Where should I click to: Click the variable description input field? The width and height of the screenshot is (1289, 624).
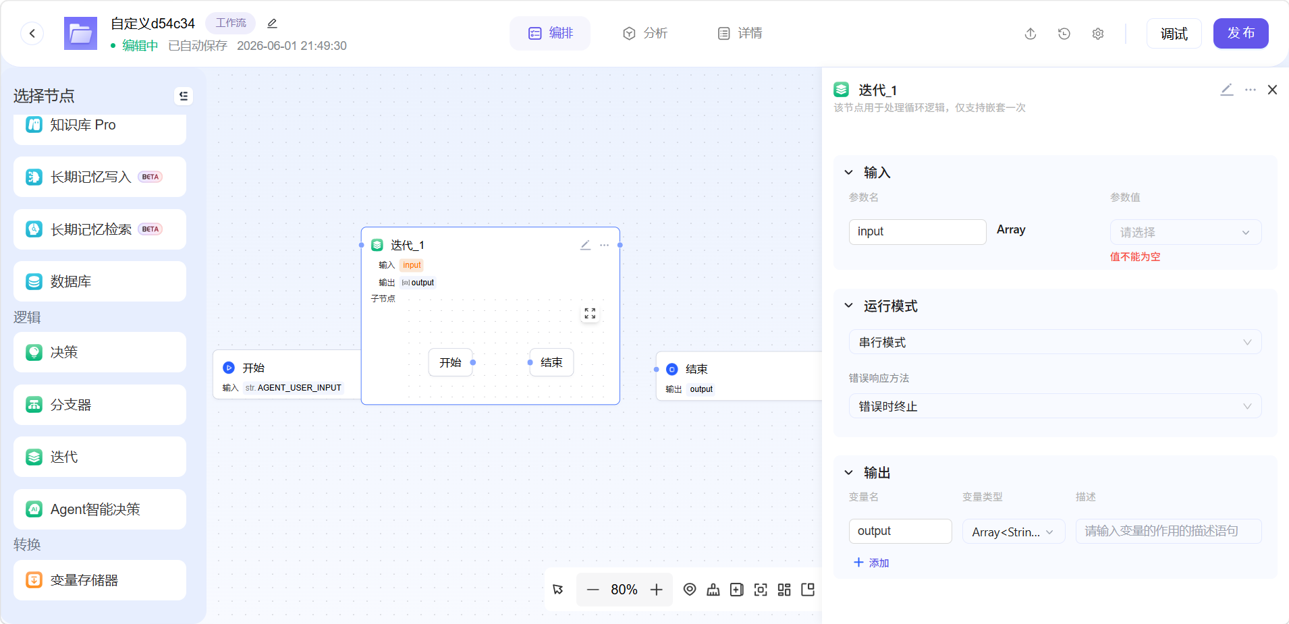pos(1169,531)
